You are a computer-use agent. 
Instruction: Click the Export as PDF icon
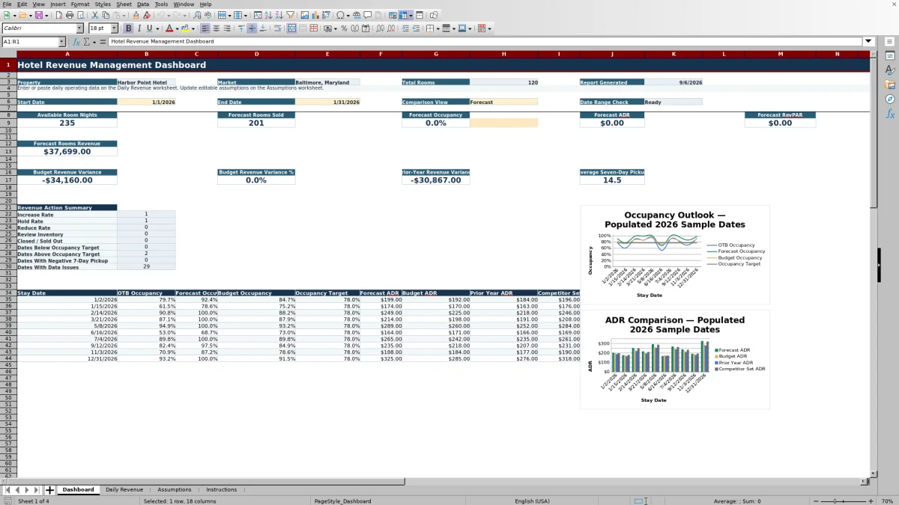[x=58, y=15]
